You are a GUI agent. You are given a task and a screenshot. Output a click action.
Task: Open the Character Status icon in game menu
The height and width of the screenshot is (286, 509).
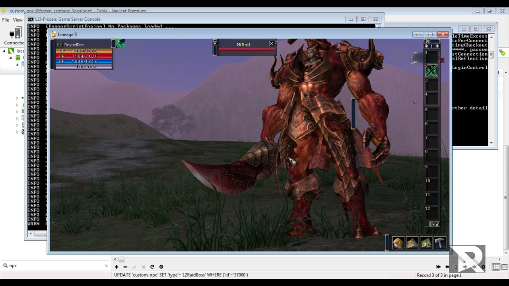tap(398, 243)
